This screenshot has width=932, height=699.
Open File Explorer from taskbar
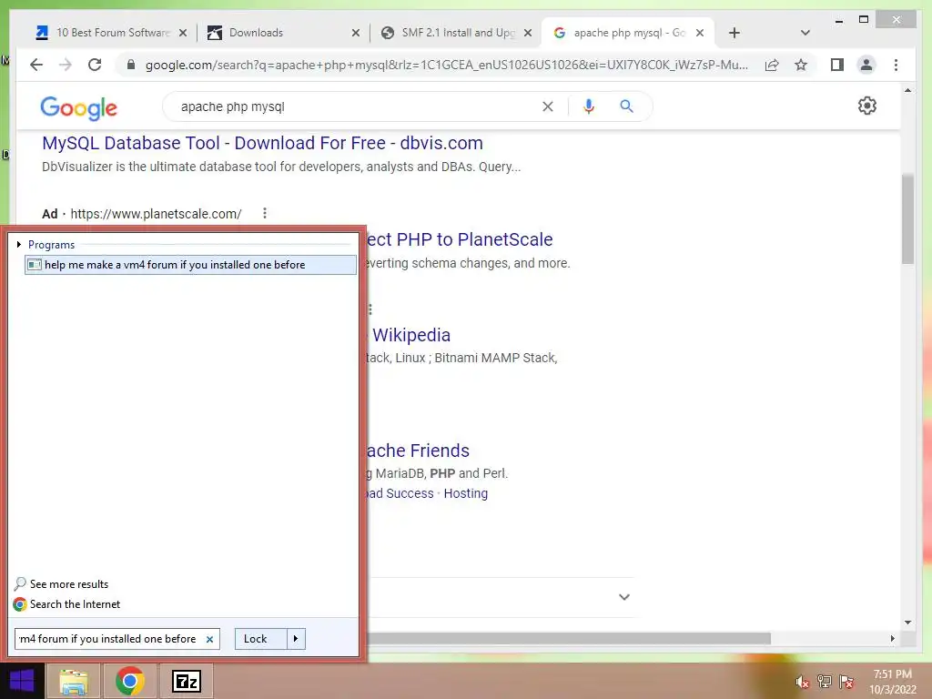point(73,681)
